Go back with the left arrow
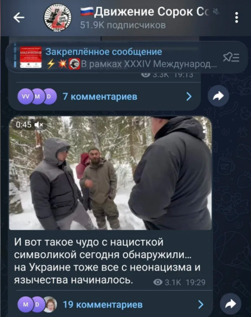 click(x=19, y=17)
